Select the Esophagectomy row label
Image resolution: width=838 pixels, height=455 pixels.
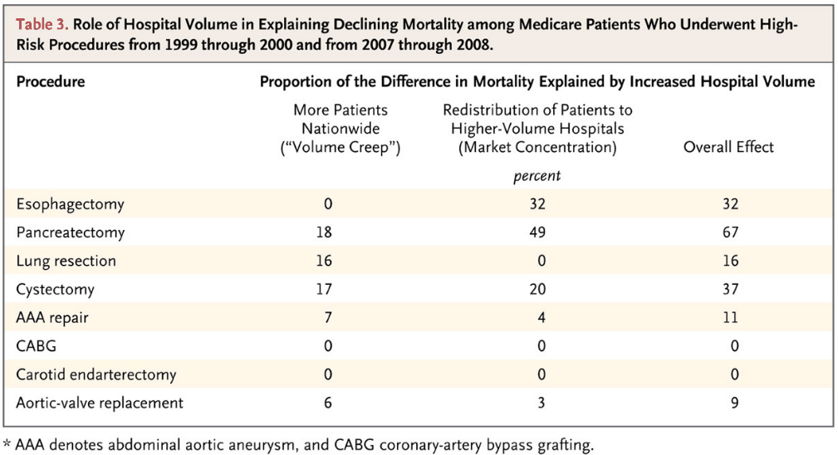pos(70,204)
